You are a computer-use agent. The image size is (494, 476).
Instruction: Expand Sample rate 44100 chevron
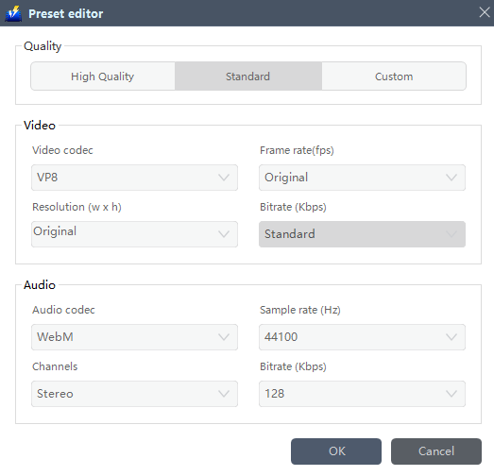tap(451, 337)
